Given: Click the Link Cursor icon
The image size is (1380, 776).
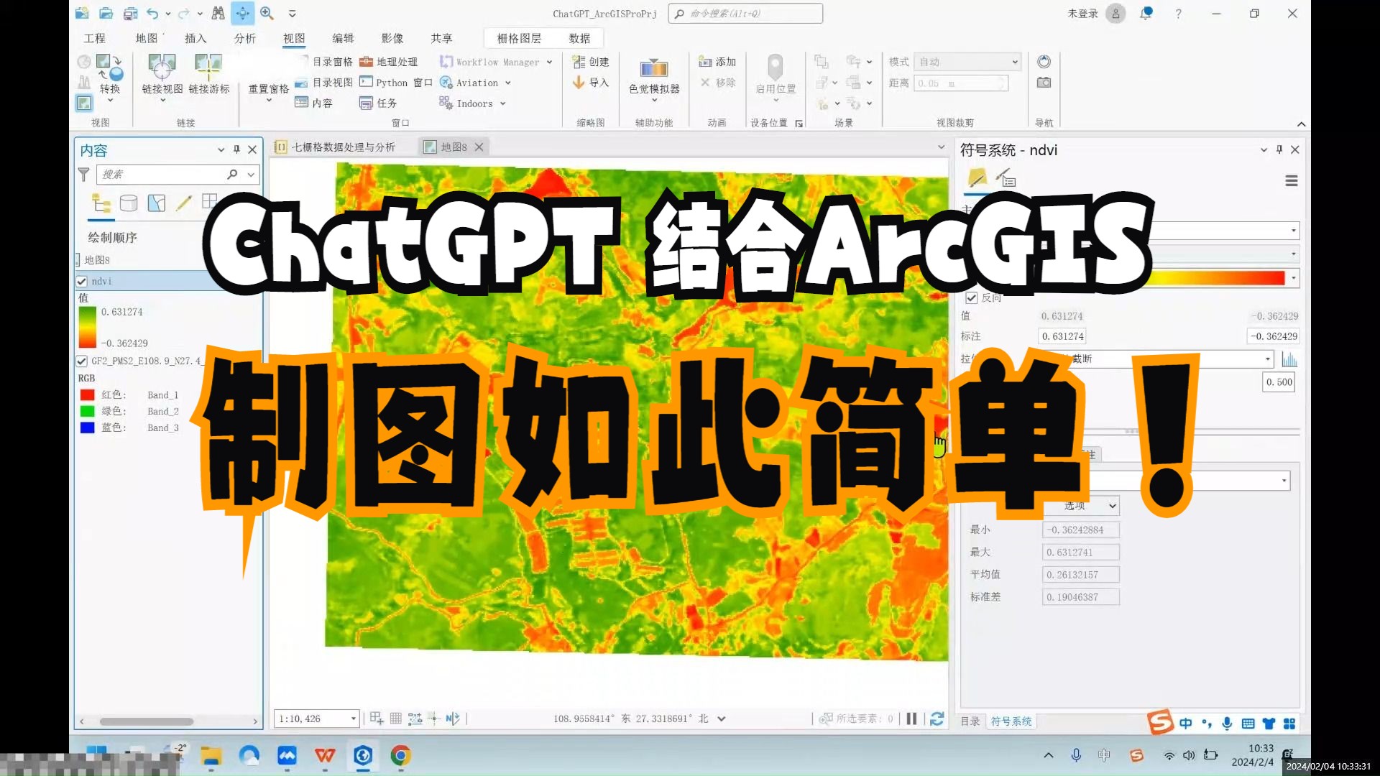Looking at the screenshot, I should tap(209, 75).
